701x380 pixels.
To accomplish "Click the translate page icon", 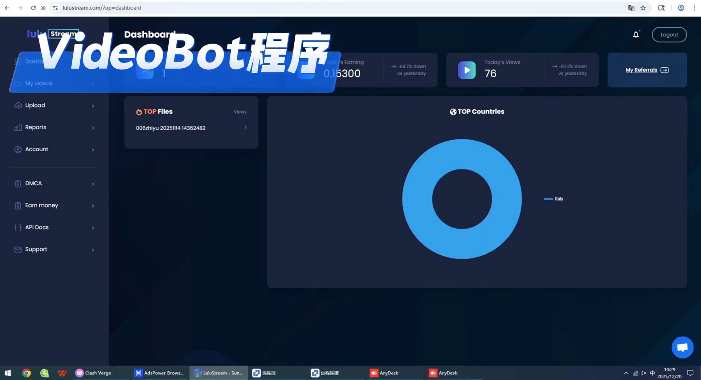I will coord(631,8).
